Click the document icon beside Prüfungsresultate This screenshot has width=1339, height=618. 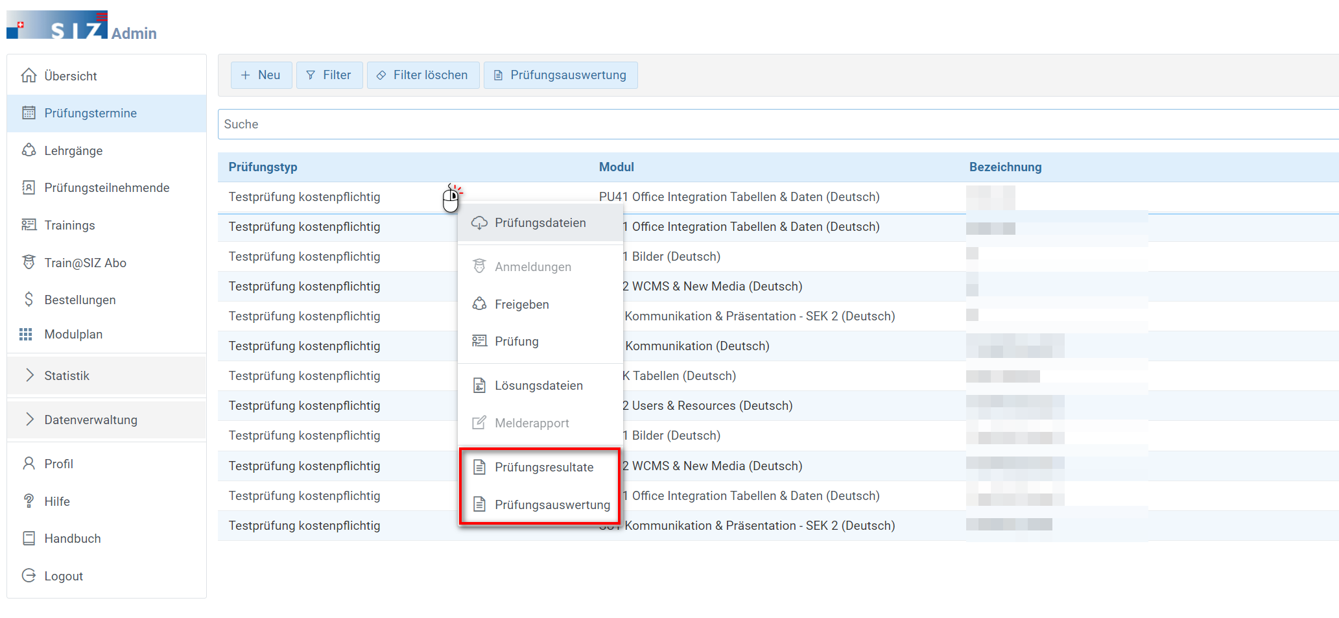[479, 467]
